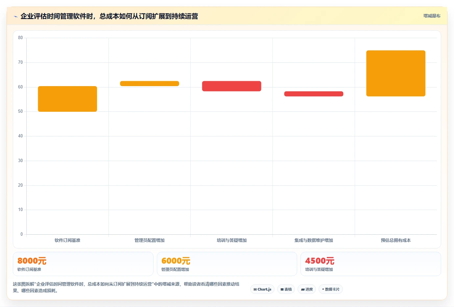This screenshot has height=307, width=454.
Task: Select the 表格 chip
Action: click(x=286, y=289)
